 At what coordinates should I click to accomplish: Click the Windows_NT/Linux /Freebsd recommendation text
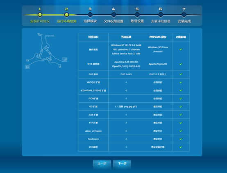click(x=158, y=49)
